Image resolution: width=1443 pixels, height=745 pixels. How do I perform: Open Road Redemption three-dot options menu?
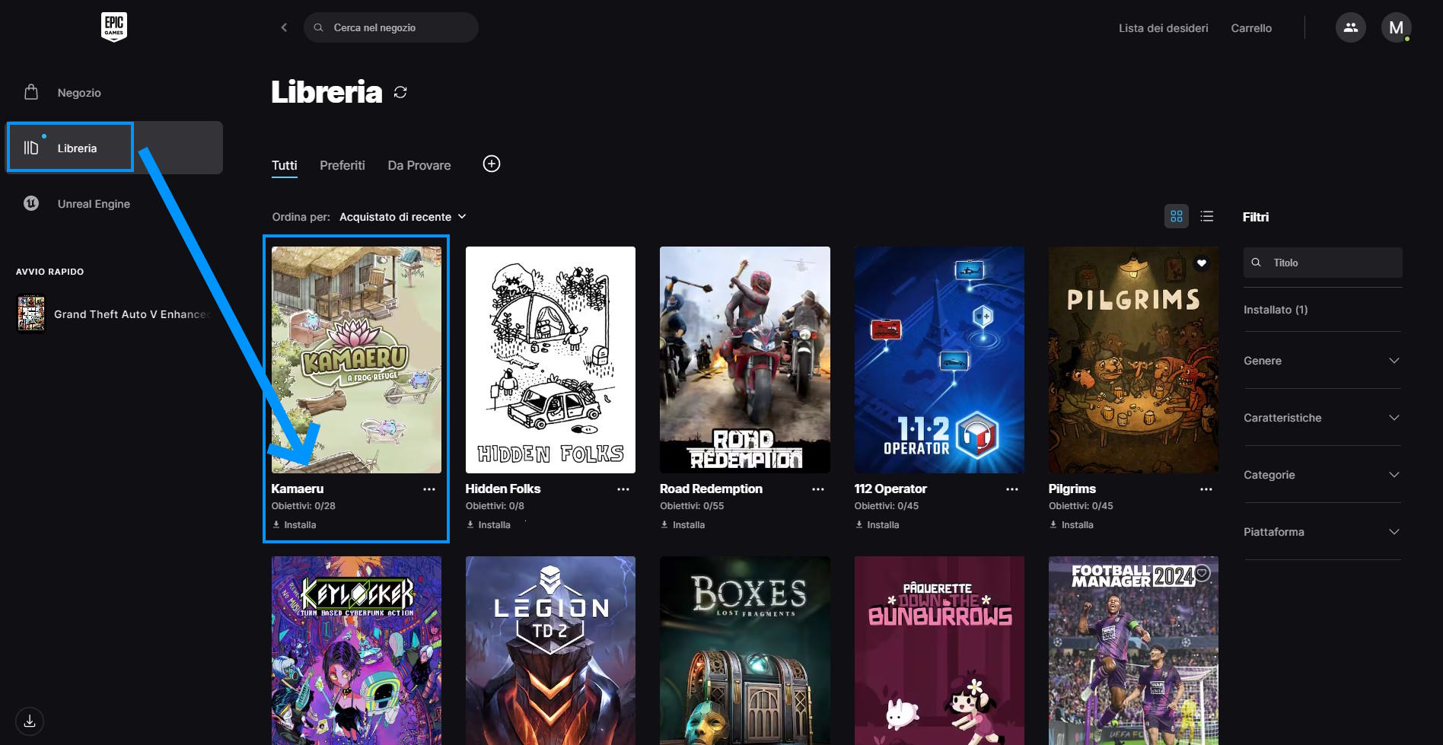pos(818,489)
